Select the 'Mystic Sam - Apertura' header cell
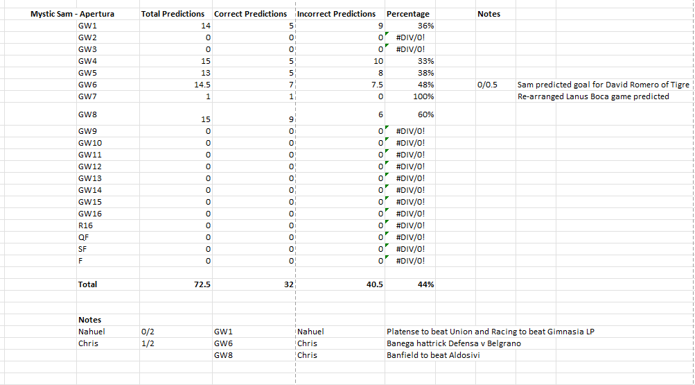Screen dimensions: 695x385 [72, 14]
